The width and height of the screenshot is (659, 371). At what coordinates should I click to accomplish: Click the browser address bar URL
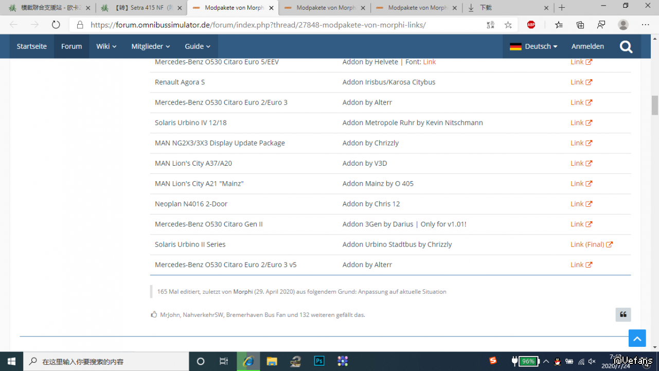coord(257,25)
